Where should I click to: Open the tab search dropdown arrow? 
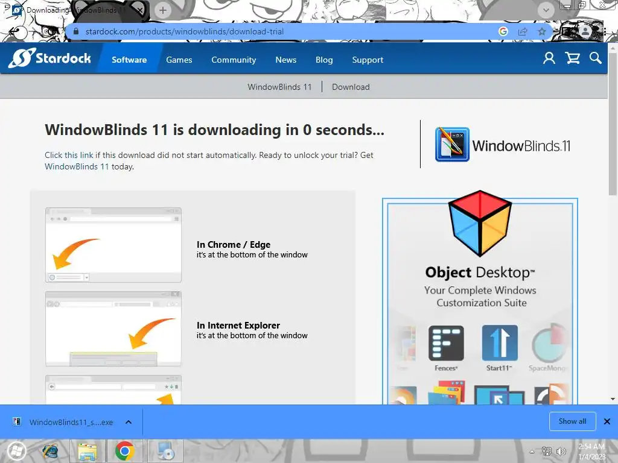click(x=546, y=10)
